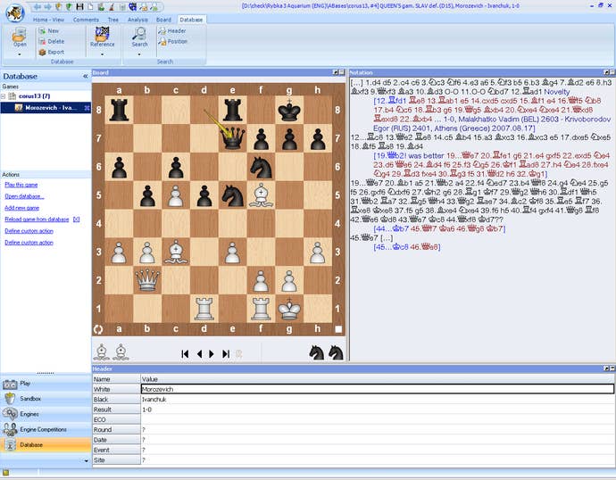Screen dimensions: 616x480
Task: Click the flip board icon at a1 corner
Action: pyautogui.click(x=98, y=329)
